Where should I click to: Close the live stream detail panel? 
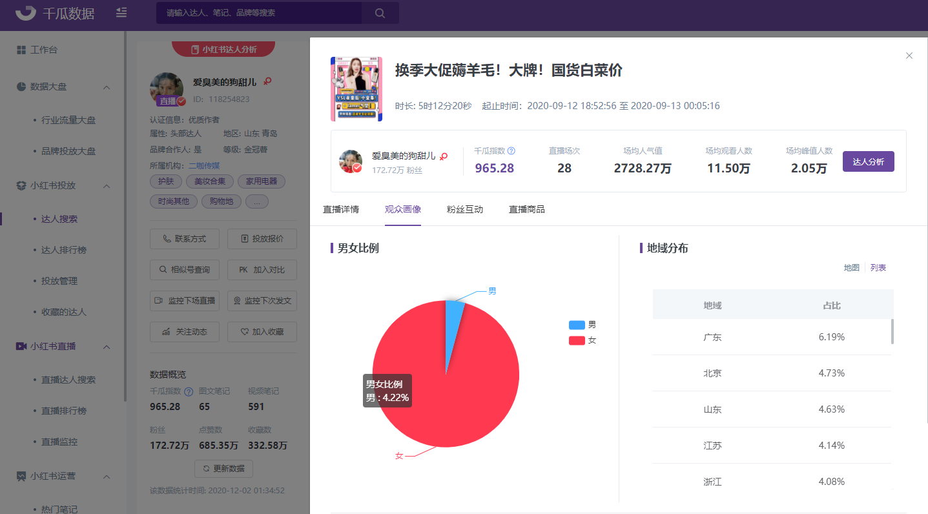click(909, 56)
